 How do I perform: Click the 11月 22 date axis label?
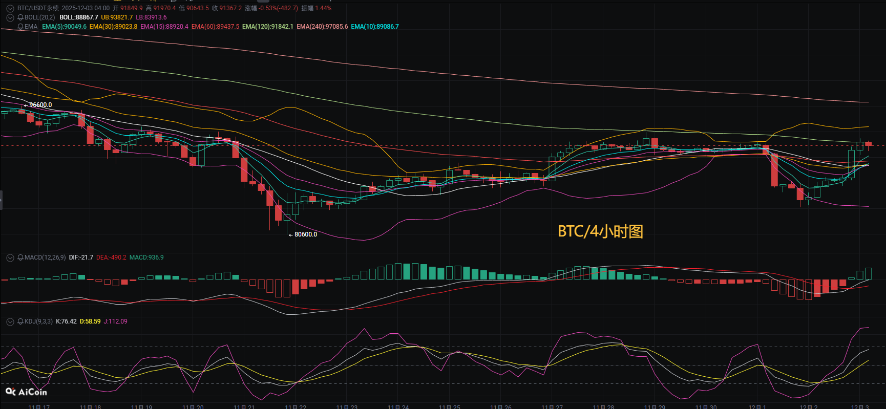296,406
